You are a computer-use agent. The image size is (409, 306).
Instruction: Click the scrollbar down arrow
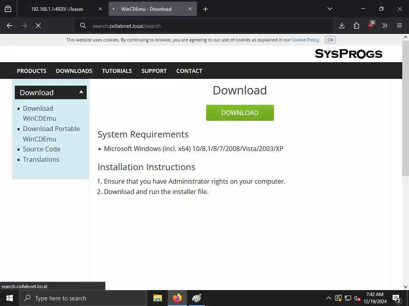405,287
